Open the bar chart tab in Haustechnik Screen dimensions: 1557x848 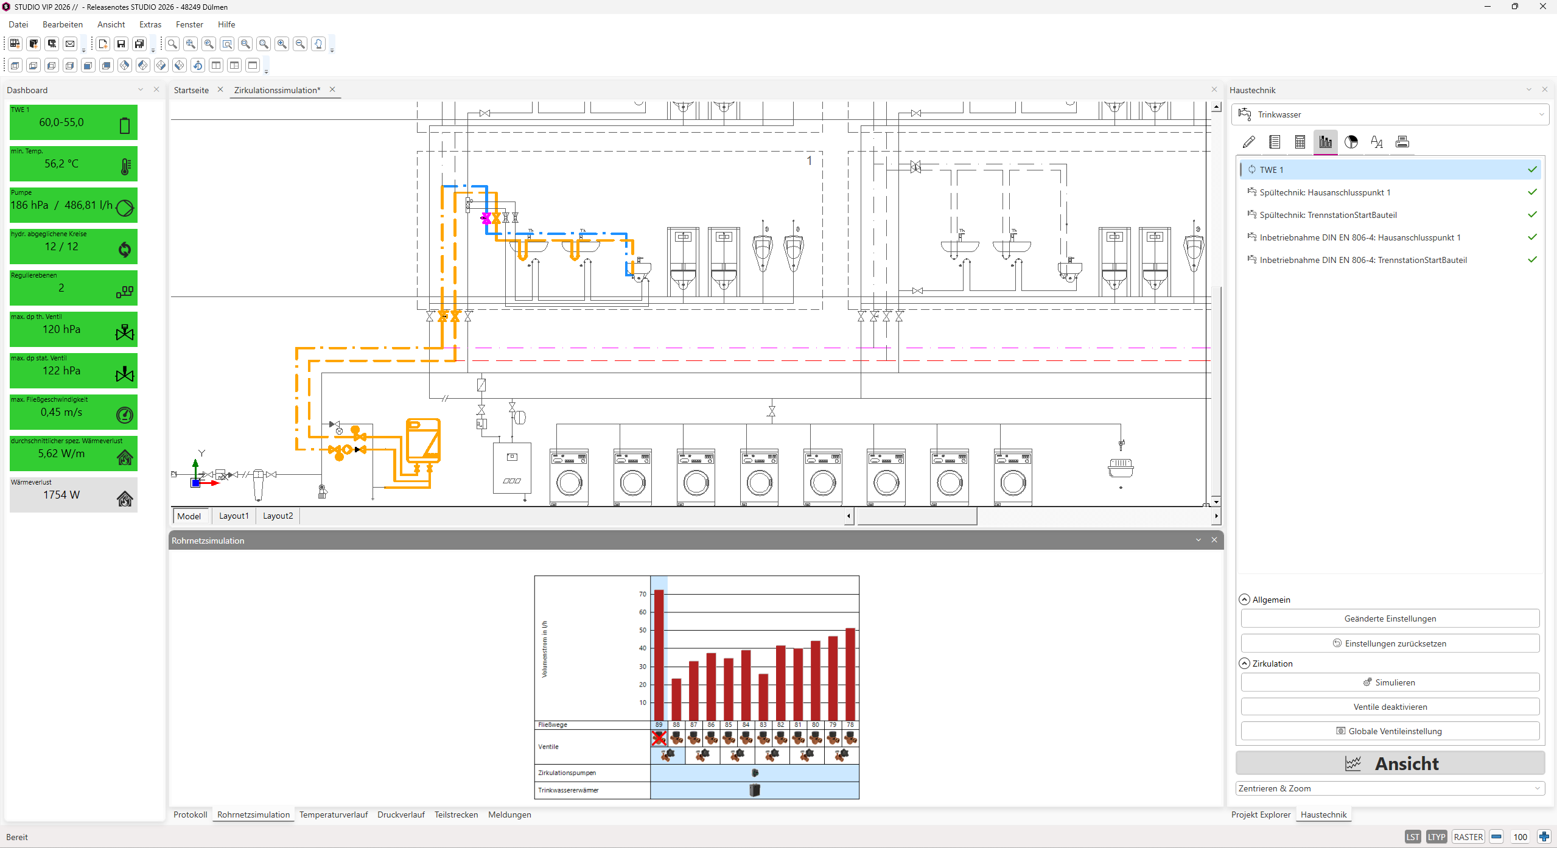(1326, 142)
